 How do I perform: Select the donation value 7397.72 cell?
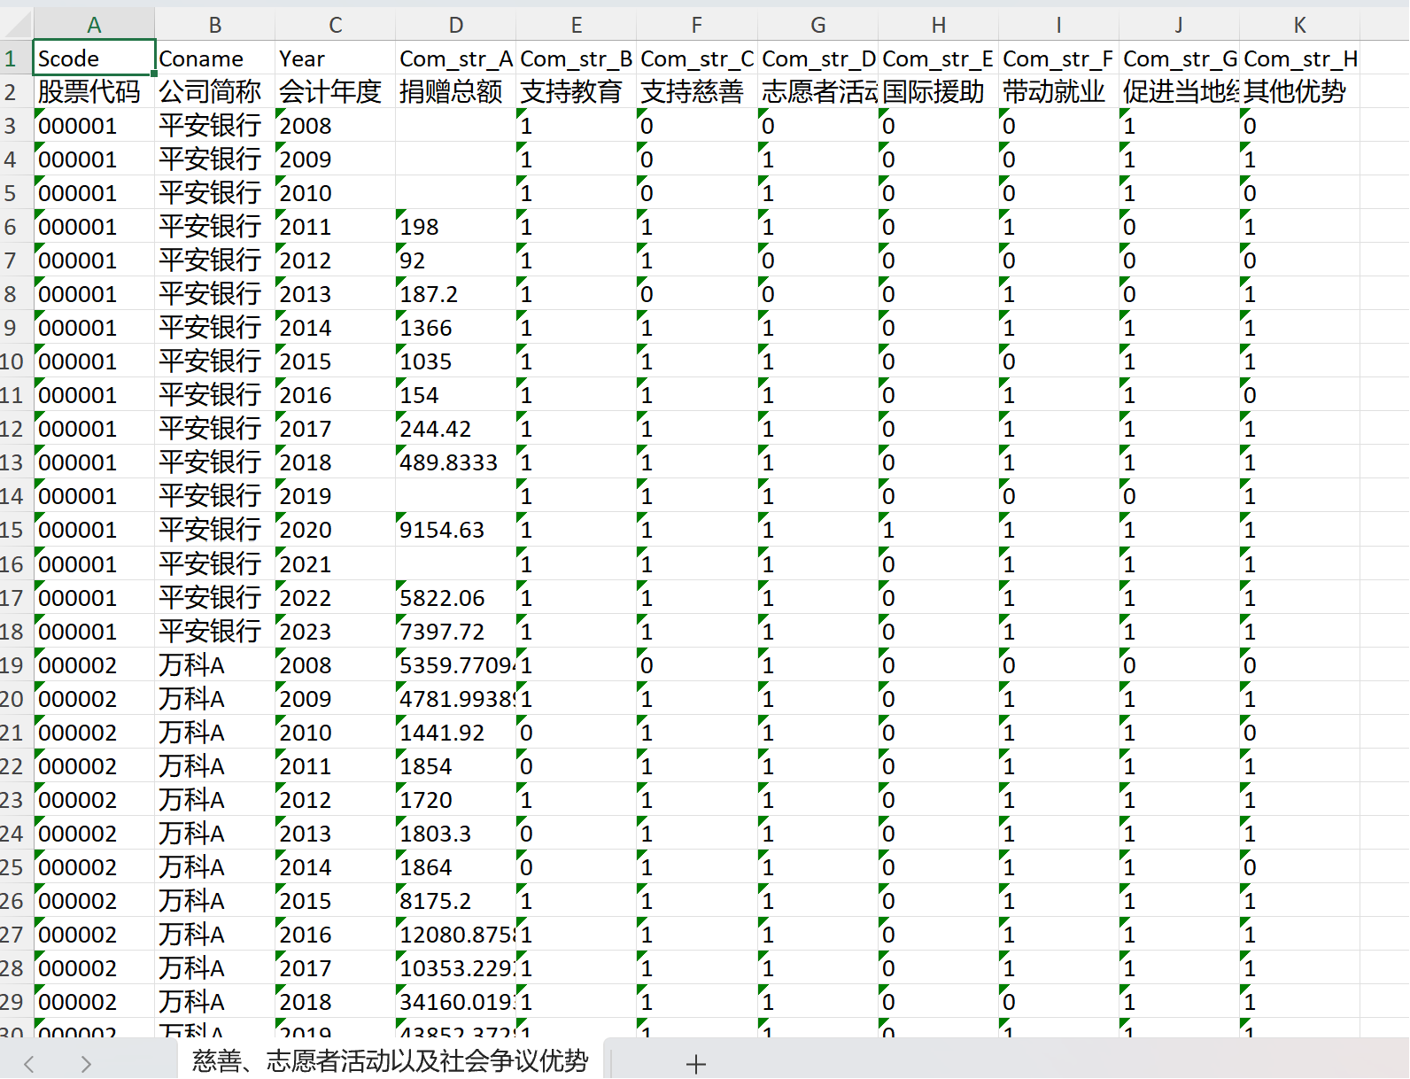pos(456,632)
